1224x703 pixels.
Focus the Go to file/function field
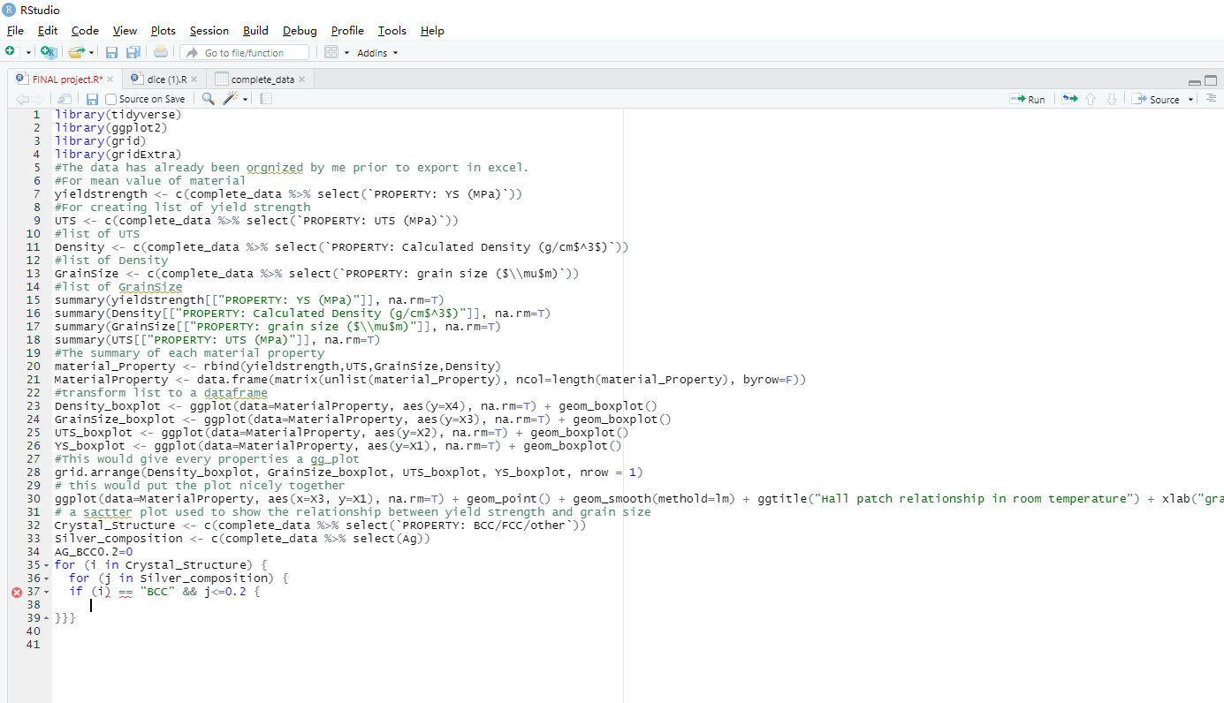click(x=245, y=53)
